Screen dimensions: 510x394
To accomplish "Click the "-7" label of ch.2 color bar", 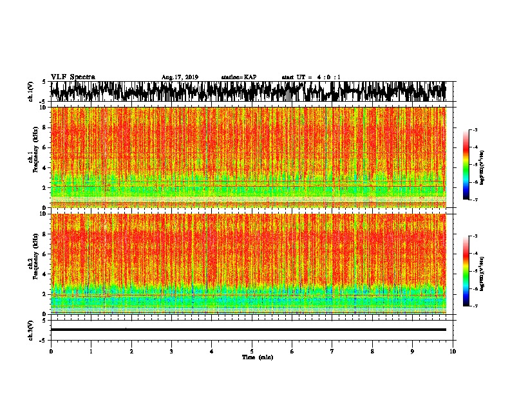I will pyautogui.click(x=475, y=306).
